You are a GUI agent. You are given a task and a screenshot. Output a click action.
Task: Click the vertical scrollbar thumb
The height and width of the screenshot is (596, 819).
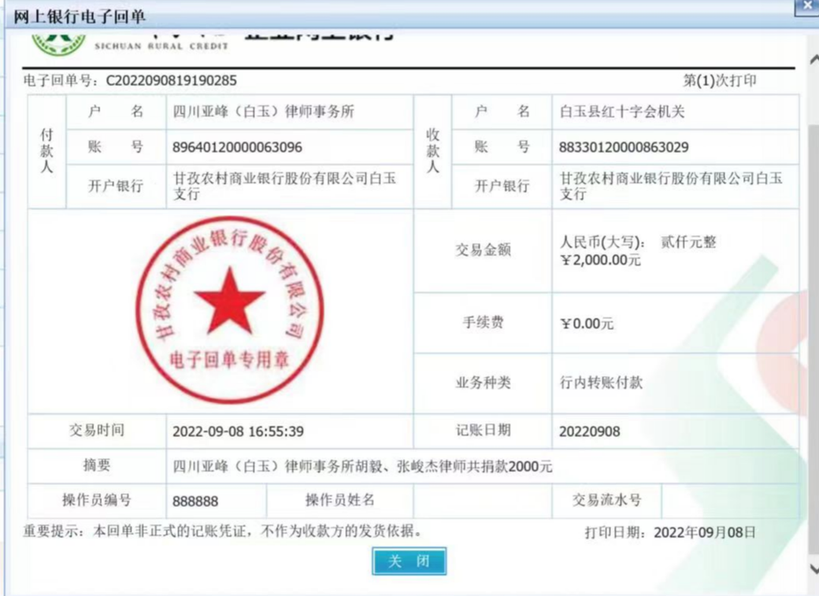pyautogui.click(x=814, y=340)
